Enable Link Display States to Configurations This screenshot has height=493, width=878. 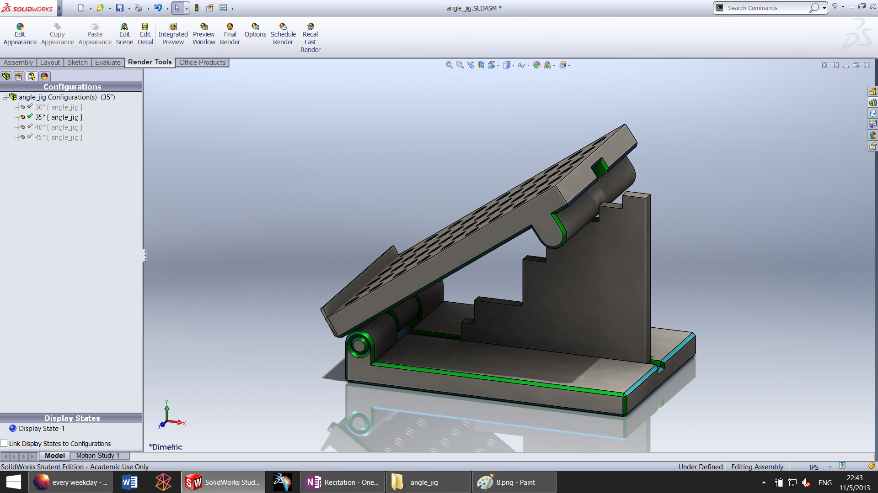4,443
